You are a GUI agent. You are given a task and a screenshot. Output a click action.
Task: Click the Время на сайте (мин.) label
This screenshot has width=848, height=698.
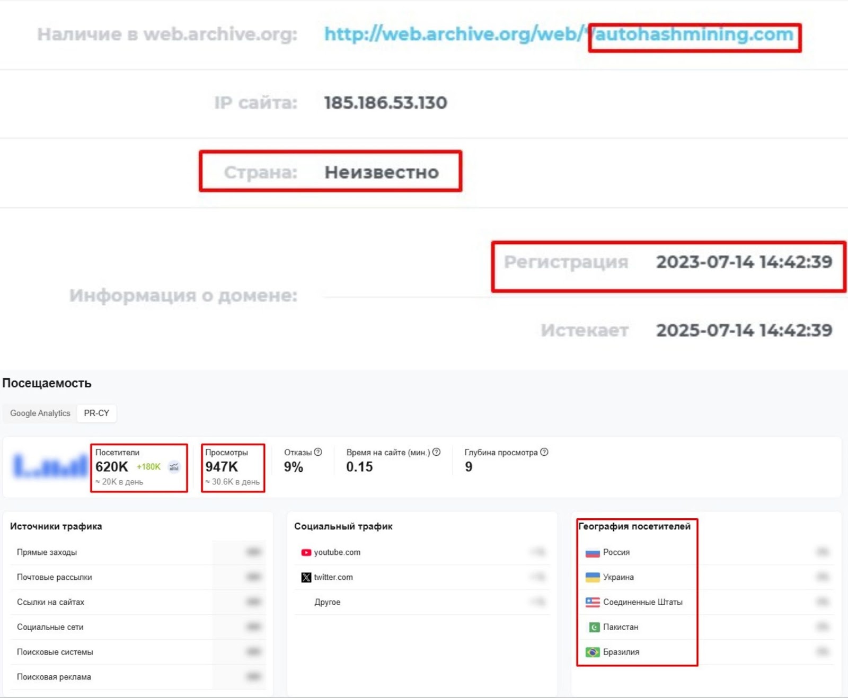tap(388, 453)
